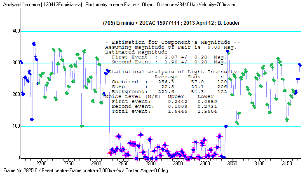
Task: Click the First event lower noise 0.0859
Action: coord(207,102)
